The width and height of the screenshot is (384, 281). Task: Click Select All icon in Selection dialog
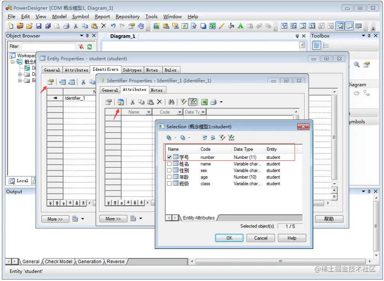pos(169,137)
